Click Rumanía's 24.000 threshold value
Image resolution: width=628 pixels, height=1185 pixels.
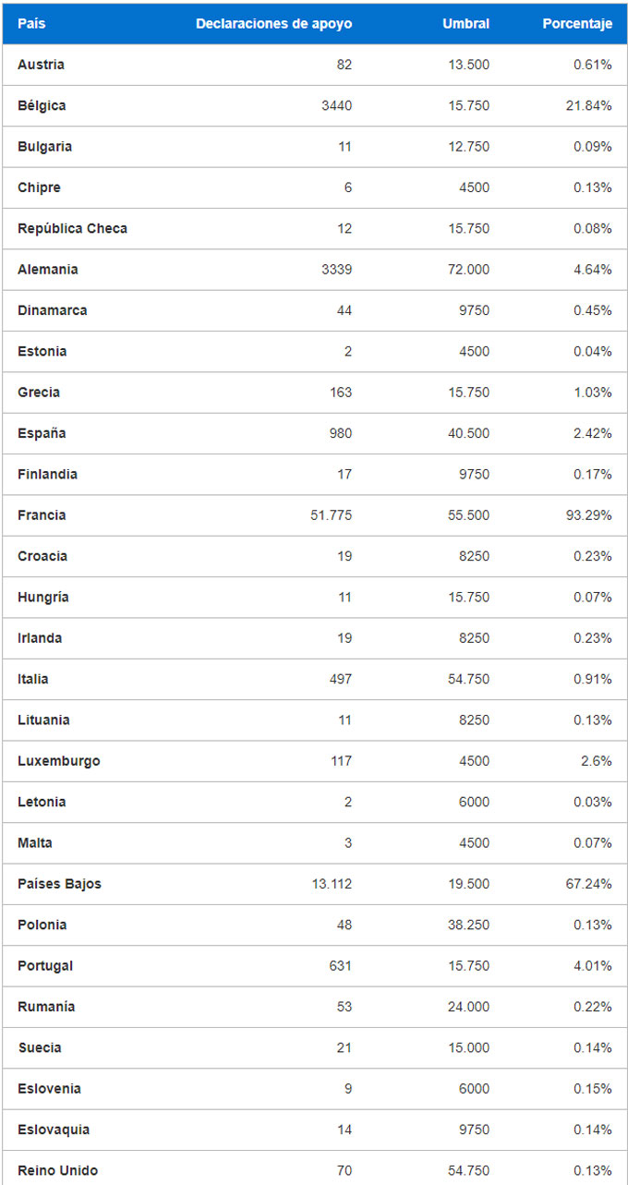coord(466,1007)
